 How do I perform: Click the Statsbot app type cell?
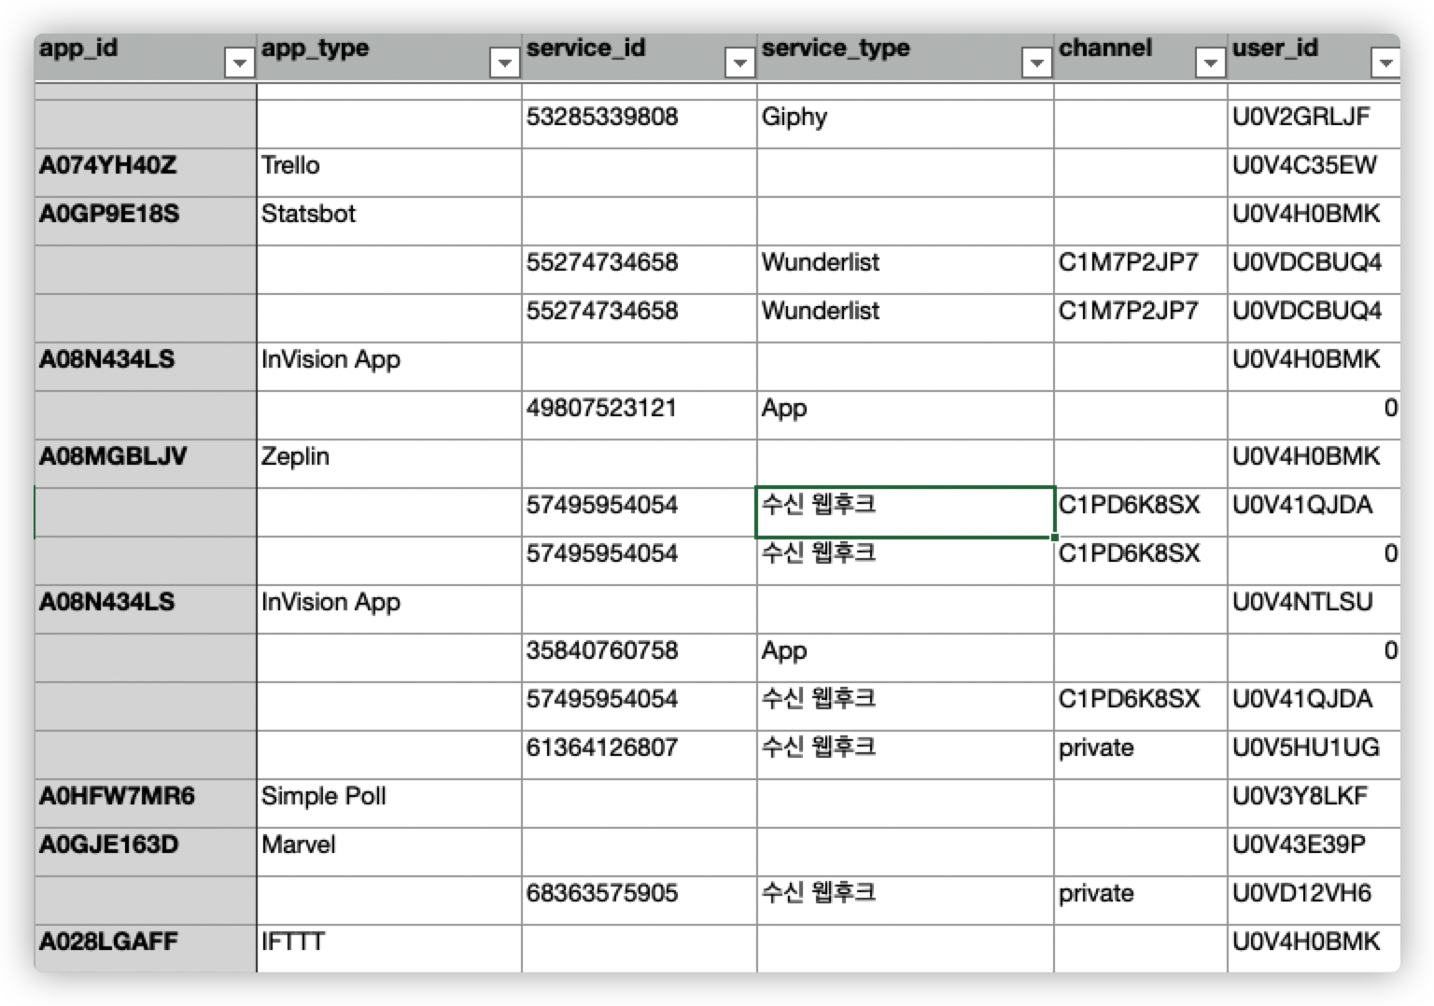coord(388,220)
